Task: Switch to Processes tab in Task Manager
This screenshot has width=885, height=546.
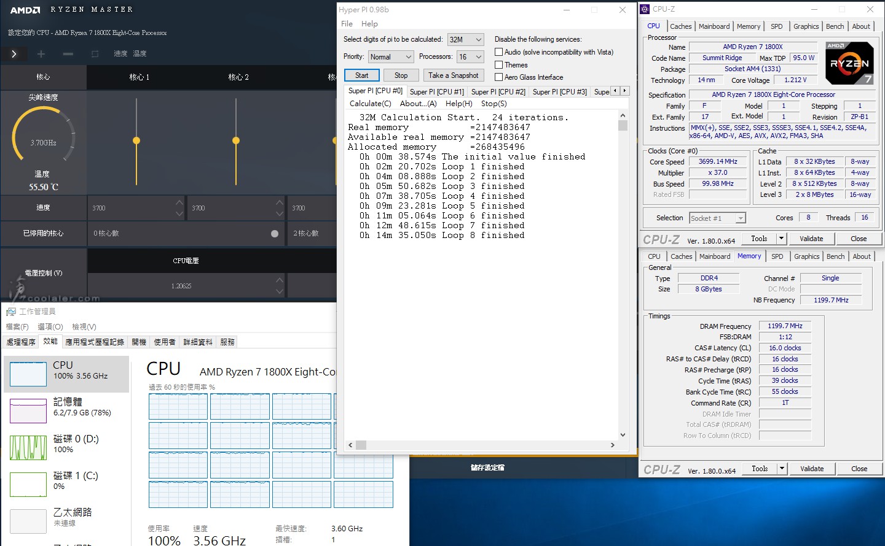Action: tap(21, 342)
